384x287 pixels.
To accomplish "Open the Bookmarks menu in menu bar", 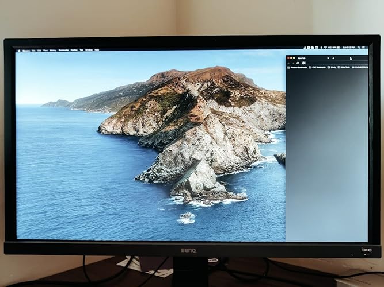I will [63, 50].
